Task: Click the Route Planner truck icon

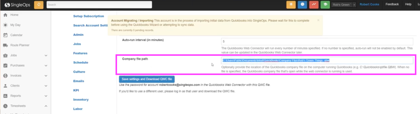Action: click(x=5, y=45)
